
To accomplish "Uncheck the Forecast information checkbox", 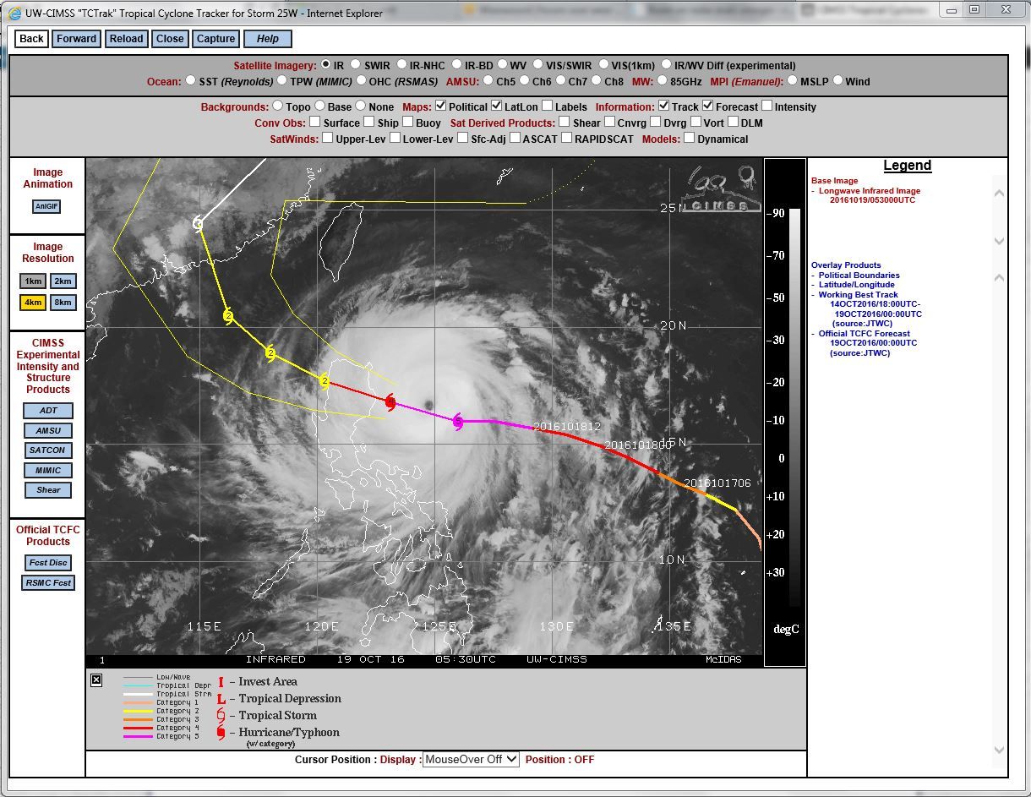I will point(708,106).
